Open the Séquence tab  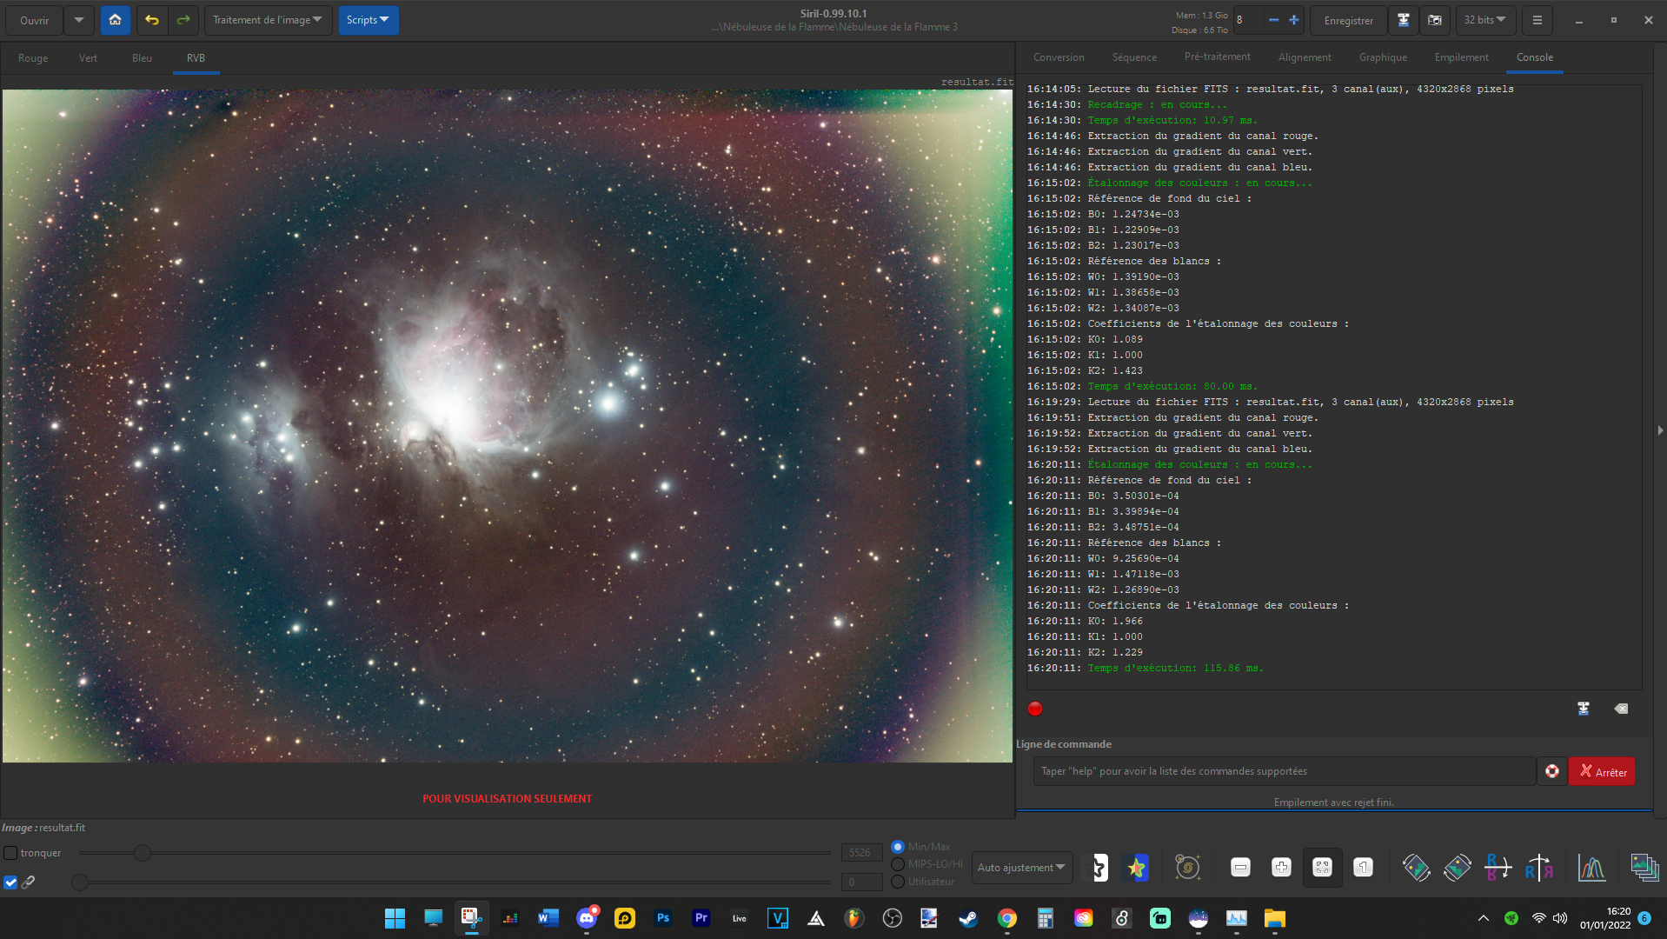[x=1134, y=57]
